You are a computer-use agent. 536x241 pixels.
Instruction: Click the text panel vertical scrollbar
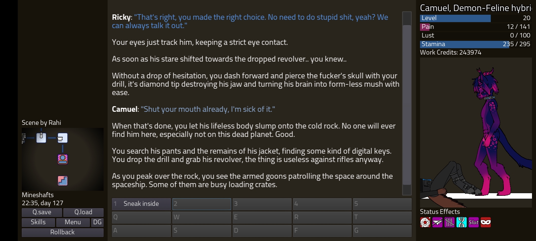(407, 103)
